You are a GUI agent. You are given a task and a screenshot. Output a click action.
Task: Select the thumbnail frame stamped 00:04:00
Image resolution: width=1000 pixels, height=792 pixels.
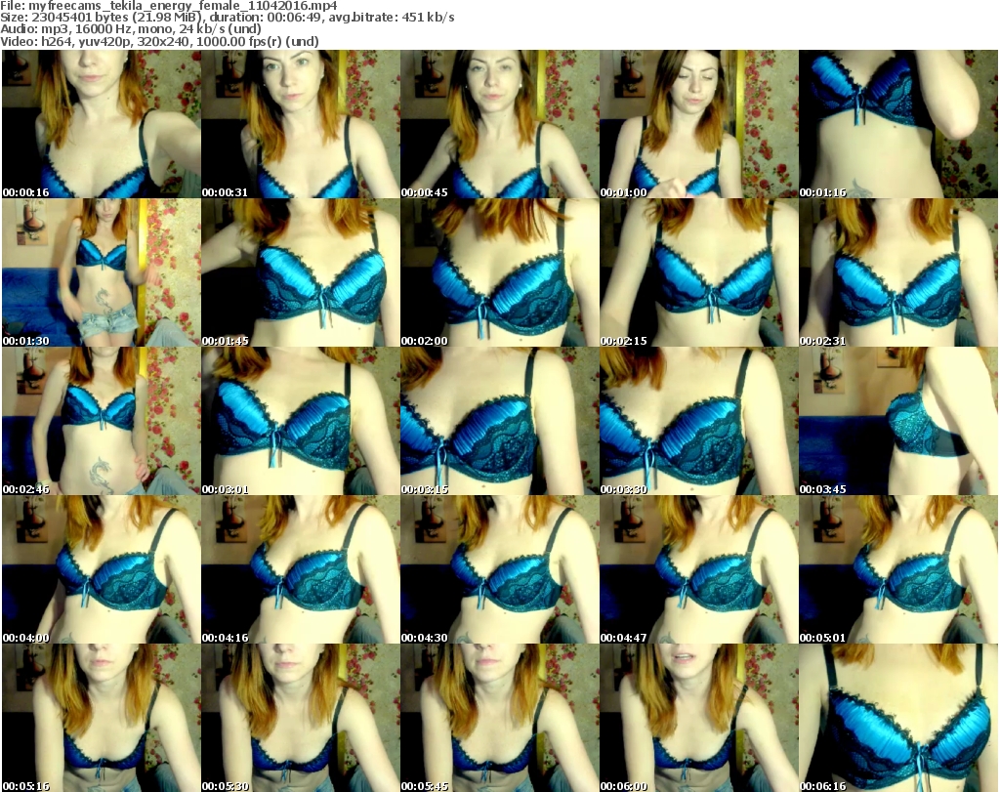102,569
